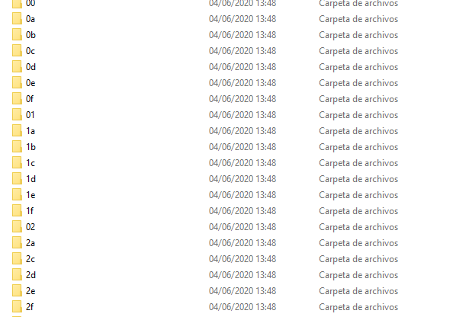Select the 1b folder icon

point(17,147)
